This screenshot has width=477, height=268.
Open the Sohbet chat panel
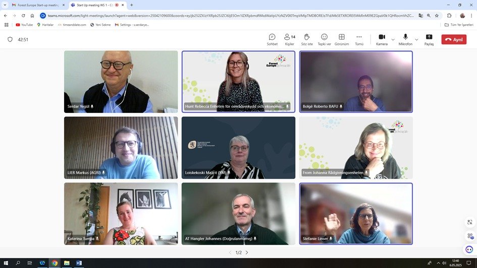272,40
